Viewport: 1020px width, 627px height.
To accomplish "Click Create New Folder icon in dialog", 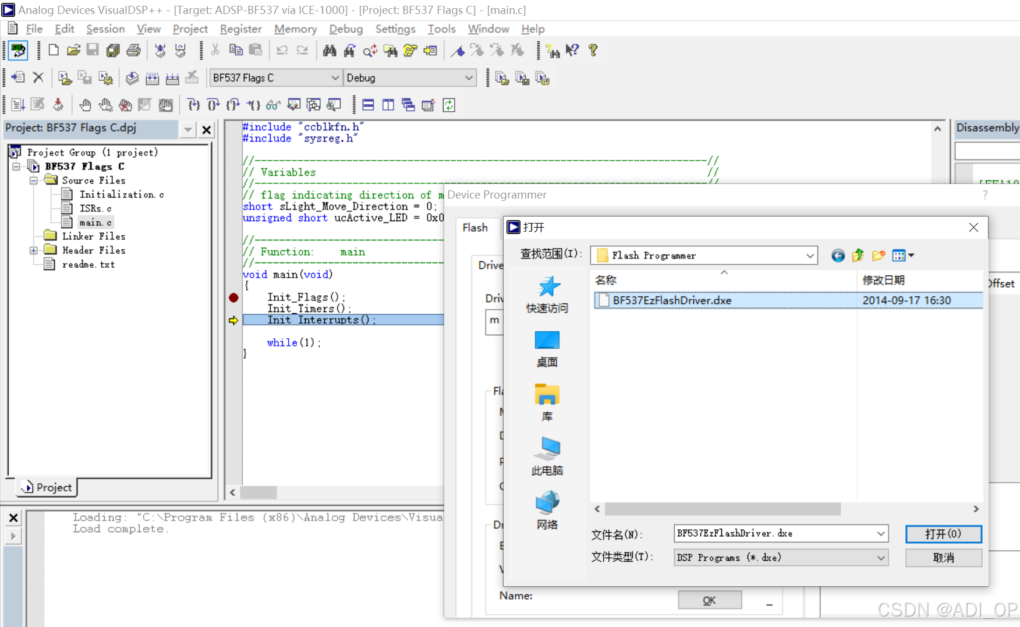I will (x=879, y=256).
